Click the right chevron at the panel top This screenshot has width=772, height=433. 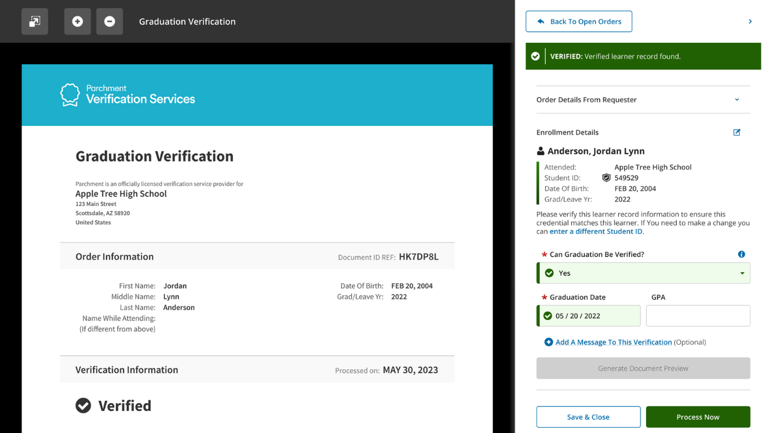coord(750,22)
